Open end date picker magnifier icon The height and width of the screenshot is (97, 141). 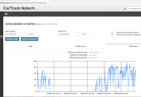point(60,34)
